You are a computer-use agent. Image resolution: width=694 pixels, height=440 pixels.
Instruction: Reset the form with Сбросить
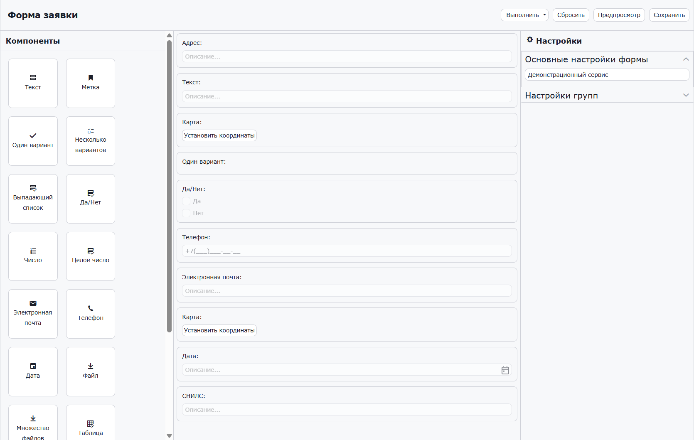(x=571, y=15)
